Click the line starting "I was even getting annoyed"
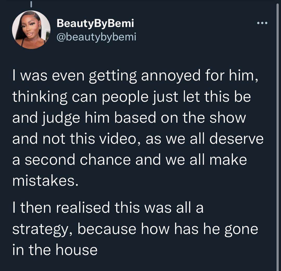 pos(135,76)
